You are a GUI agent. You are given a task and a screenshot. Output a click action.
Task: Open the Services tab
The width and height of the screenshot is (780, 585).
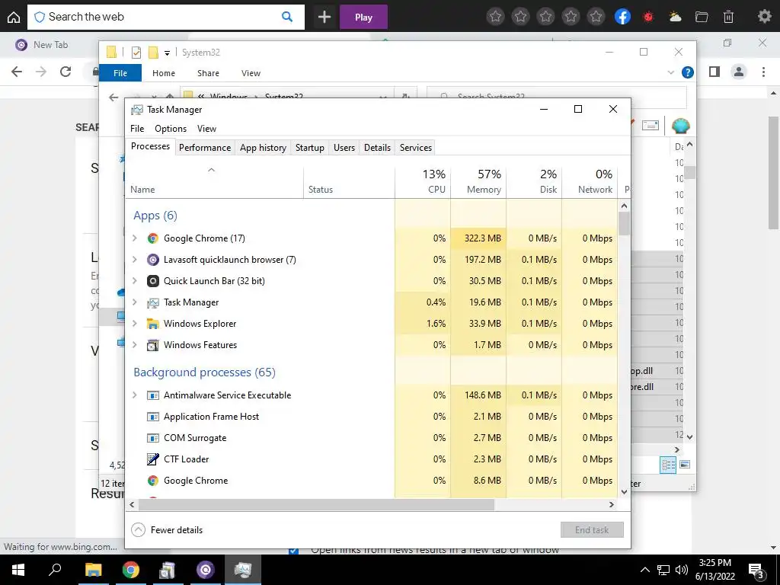(x=416, y=148)
